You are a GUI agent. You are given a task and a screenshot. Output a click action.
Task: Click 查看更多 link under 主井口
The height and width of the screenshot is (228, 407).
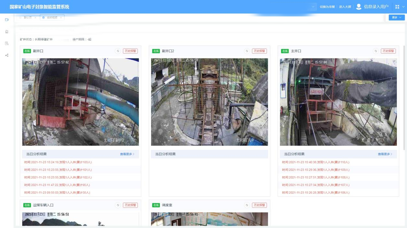click(x=385, y=154)
